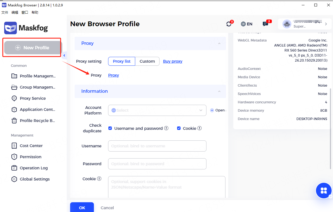This screenshot has width=333, height=212.
Task: Select the Custom proxy setting option
Action: pyautogui.click(x=147, y=61)
